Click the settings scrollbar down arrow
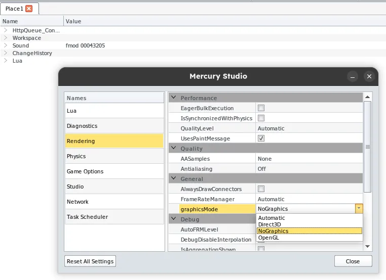Viewport: 386px width, 280px height. point(368,246)
